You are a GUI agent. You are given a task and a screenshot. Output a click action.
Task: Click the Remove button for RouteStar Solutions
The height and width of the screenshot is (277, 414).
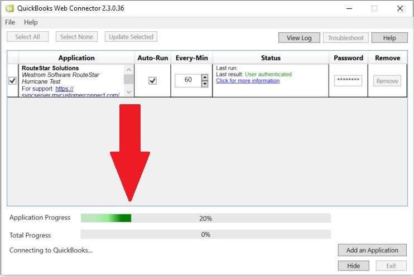tap(387, 81)
